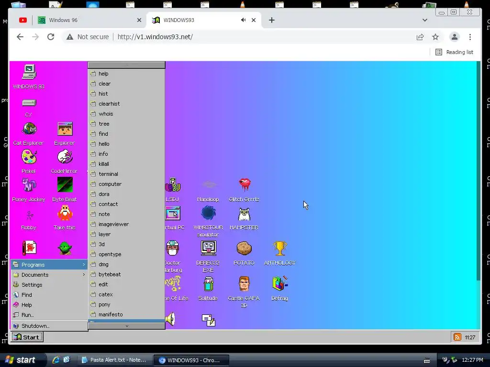
Task: Bookmark this page with star
Action: [x=435, y=37]
